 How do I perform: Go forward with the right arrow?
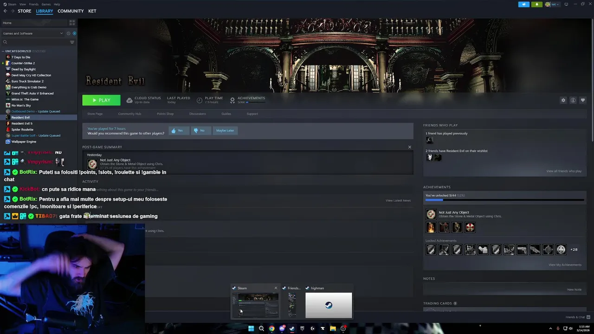[x=12, y=11]
